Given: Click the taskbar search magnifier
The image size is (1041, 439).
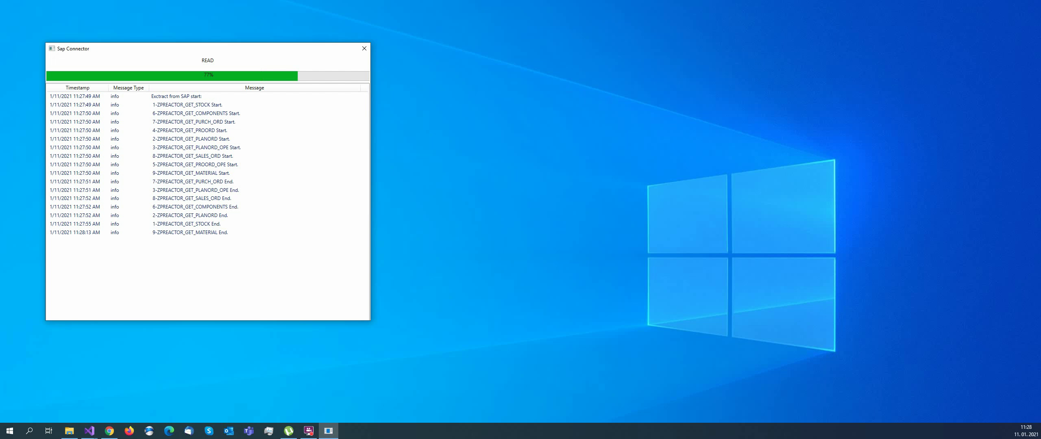Looking at the screenshot, I should 29,430.
